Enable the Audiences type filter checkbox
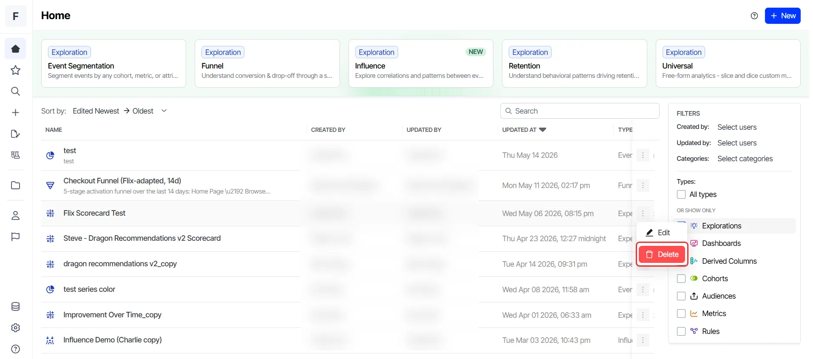 [x=681, y=296]
